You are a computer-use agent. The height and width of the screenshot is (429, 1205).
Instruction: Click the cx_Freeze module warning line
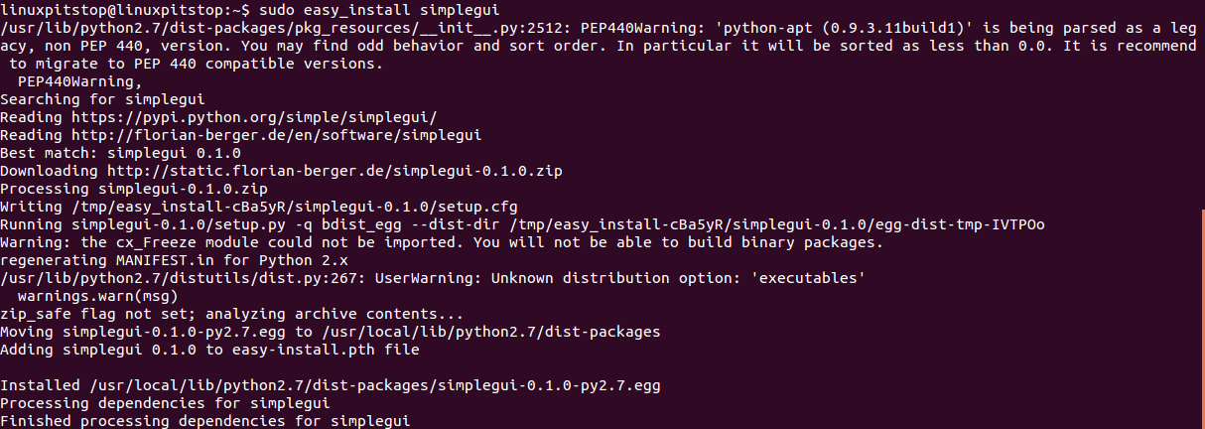click(x=441, y=241)
